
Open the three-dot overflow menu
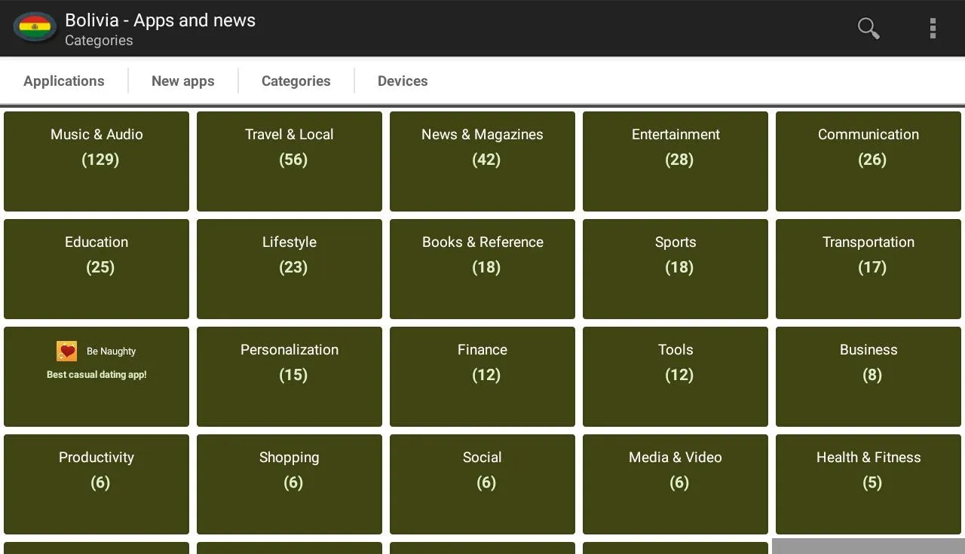(x=933, y=29)
